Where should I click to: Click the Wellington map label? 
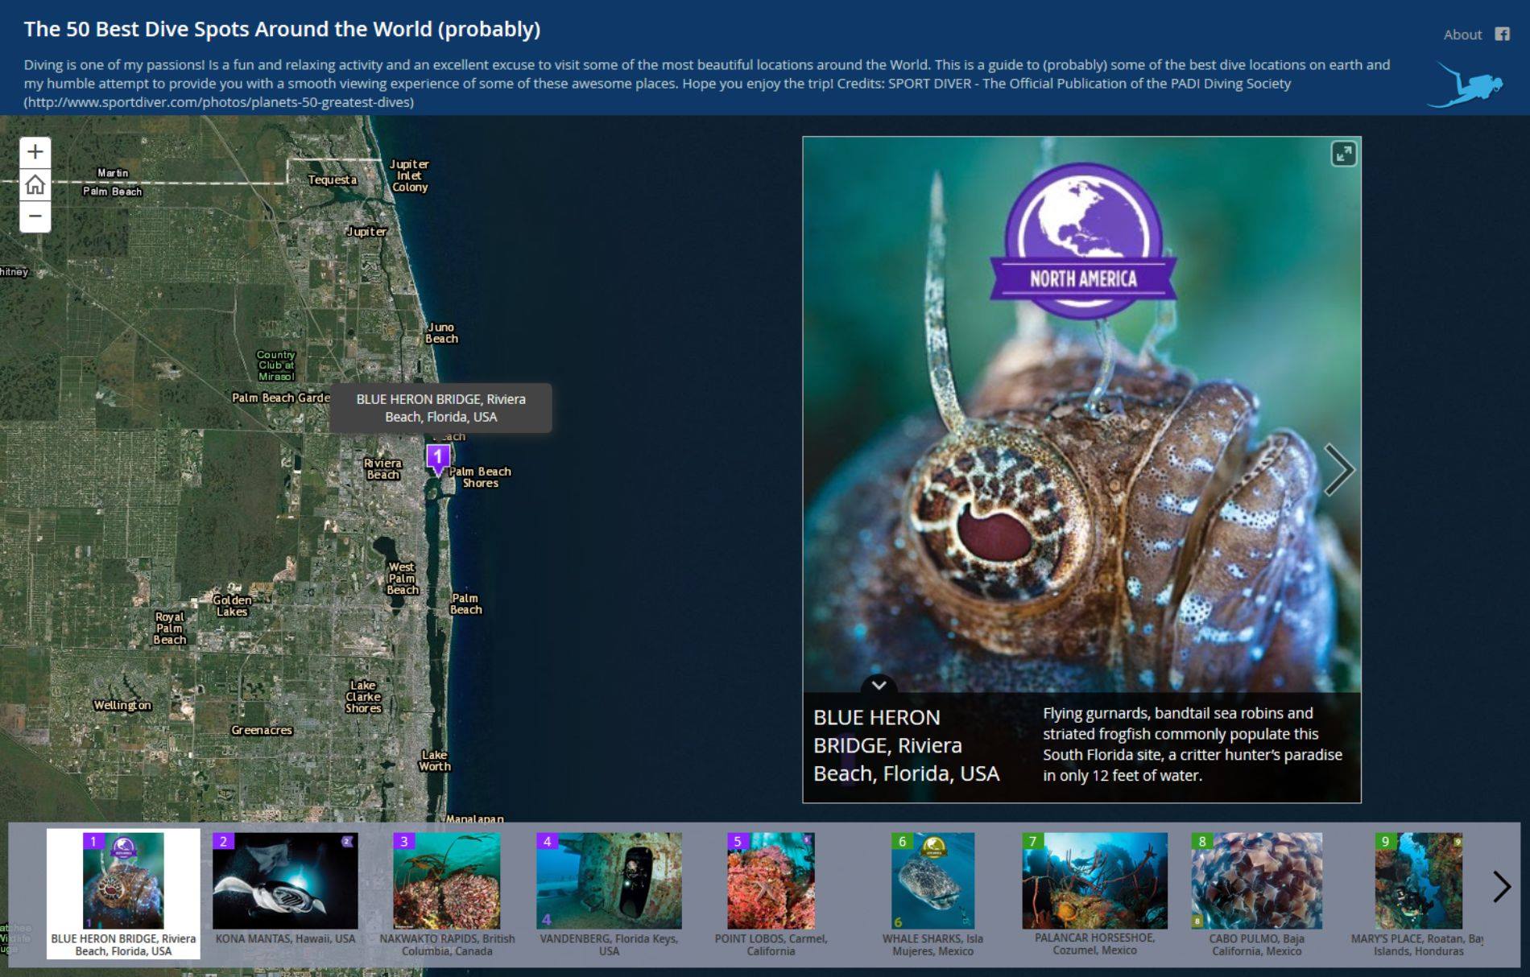click(x=122, y=706)
